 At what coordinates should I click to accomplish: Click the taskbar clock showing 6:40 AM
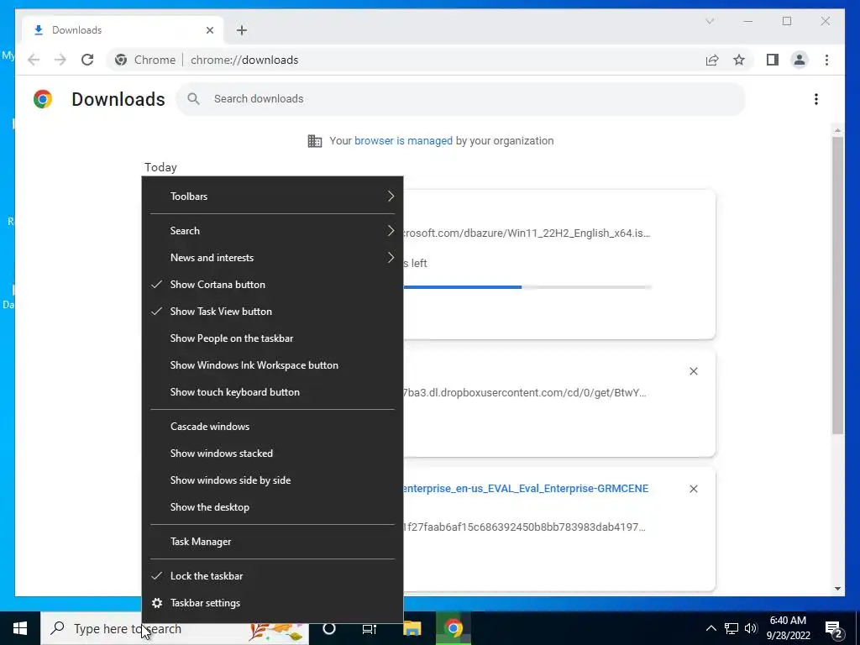pos(788,628)
